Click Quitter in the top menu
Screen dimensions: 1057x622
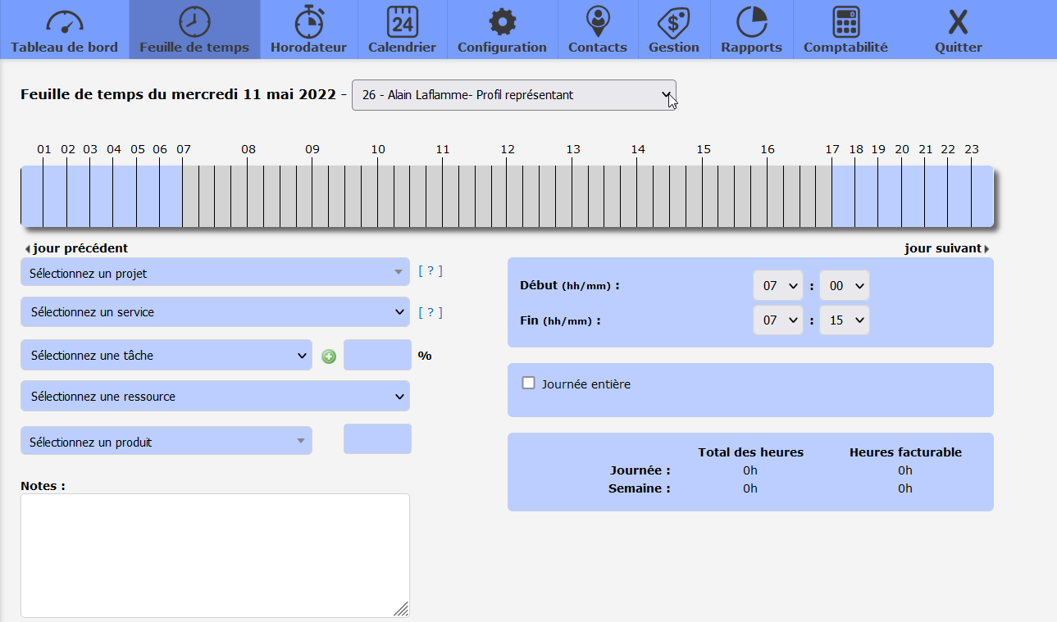click(x=958, y=30)
